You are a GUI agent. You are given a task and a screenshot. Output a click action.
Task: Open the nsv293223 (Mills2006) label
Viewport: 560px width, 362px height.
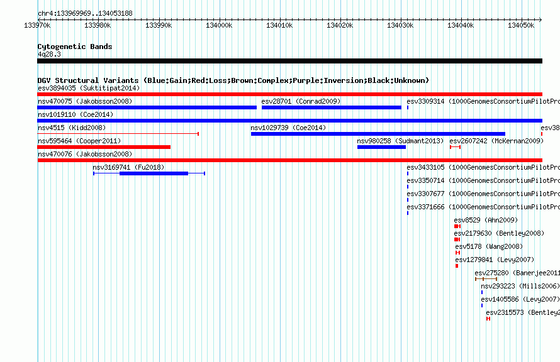click(520, 286)
